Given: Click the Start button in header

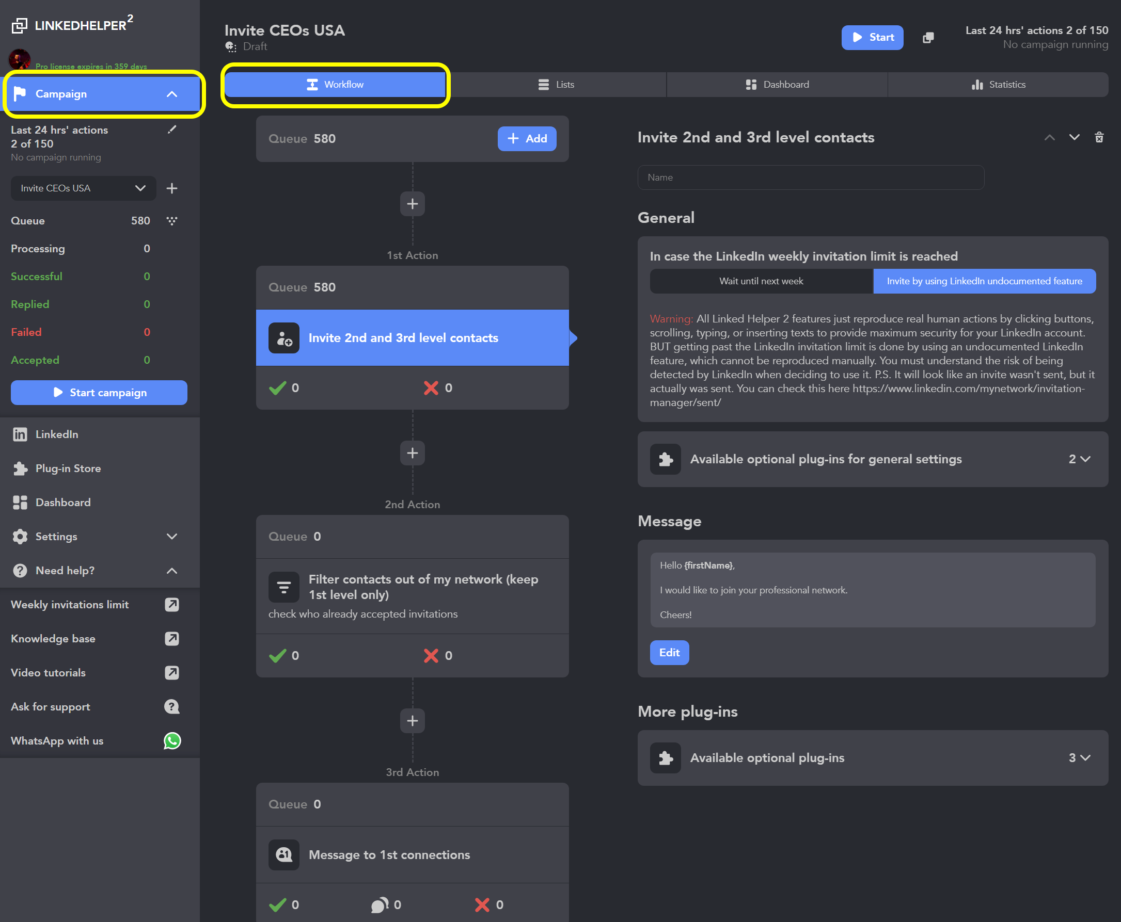Looking at the screenshot, I should pyautogui.click(x=872, y=37).
